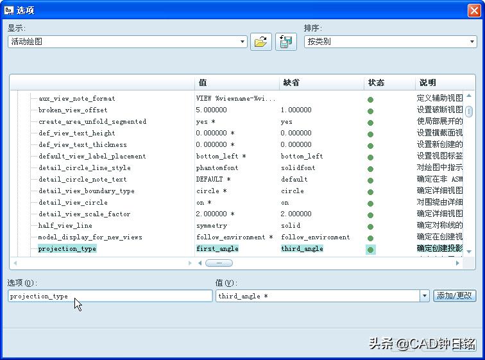Image resolution: width=485 pixels, height=360 pixels.
Task: Select the detail_view_scale_factor option
Action: tap(85, 214)
